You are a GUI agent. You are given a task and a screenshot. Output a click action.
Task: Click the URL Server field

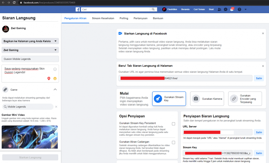click(218, 132)
